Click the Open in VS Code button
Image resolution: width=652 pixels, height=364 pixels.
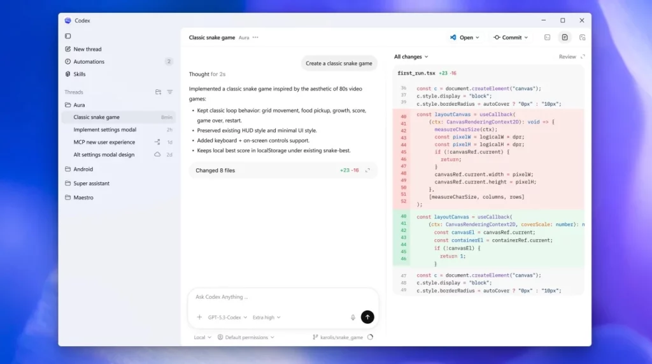pos(464,38)
